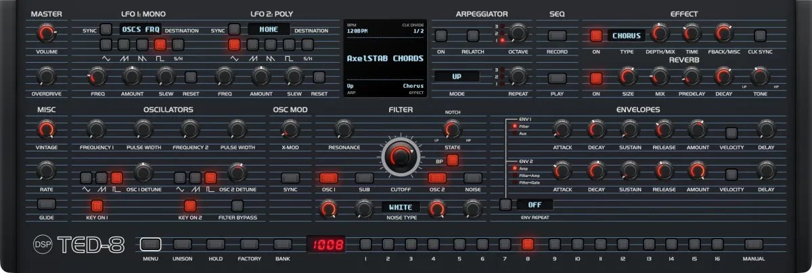Select the sine wave for oscillator 2
The height and width of the screenshot is (273, 812).
pos(180,178)
